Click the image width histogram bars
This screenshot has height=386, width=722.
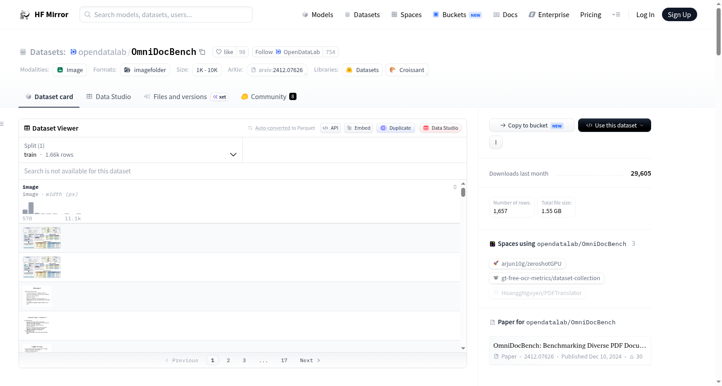(x=52, y=208)
